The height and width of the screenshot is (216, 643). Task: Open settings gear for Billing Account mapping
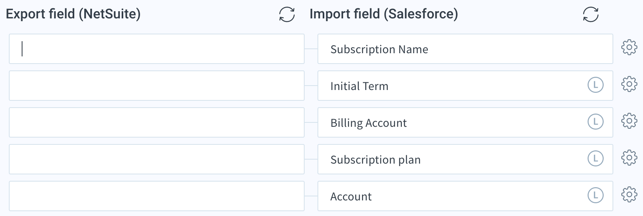pos(629,121)
